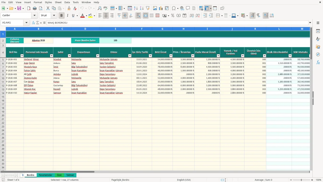The image size is (323, 182).
Task: Click Sort Descending icon
Action: [142, 8]
